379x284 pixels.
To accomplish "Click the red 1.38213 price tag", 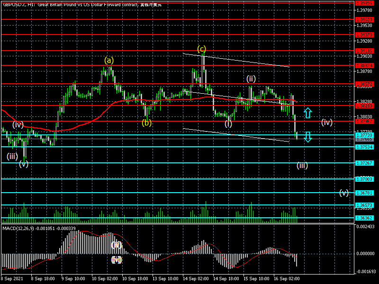I will point(364,106).
